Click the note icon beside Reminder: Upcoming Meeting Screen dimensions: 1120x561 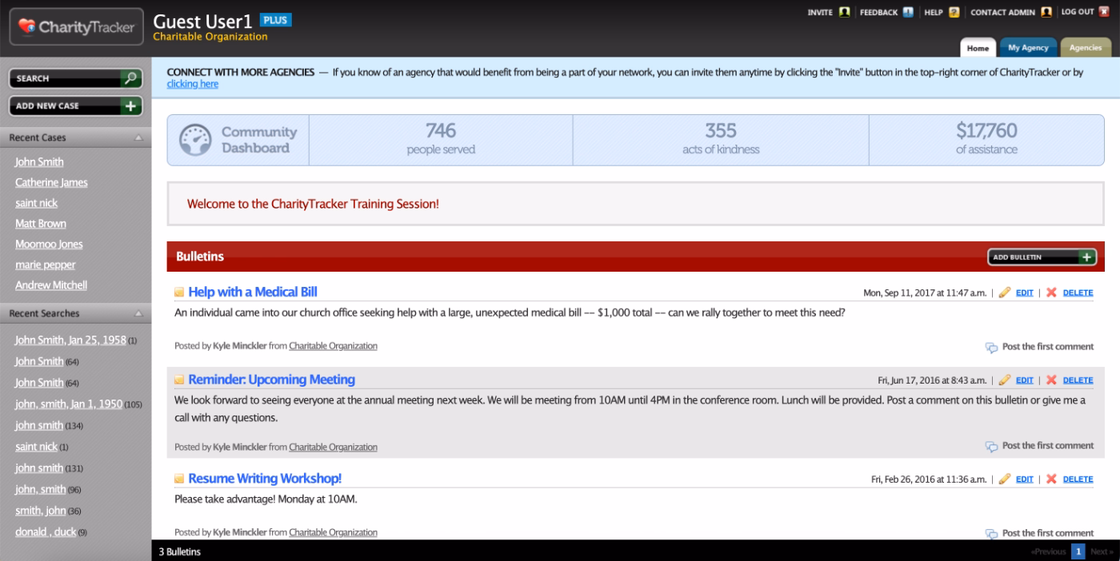click(x=179, y=380)
